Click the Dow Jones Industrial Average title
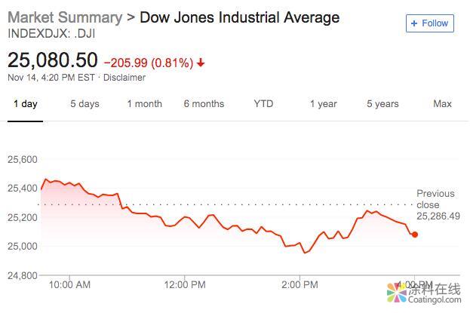This screenshot has width=470, height=313. [x=240, y=17]
